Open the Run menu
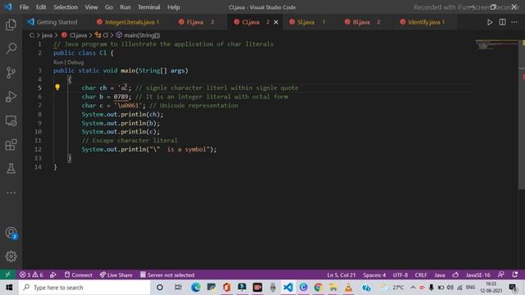The width and height of the screenshot is (525, 295). pos(126,7)
